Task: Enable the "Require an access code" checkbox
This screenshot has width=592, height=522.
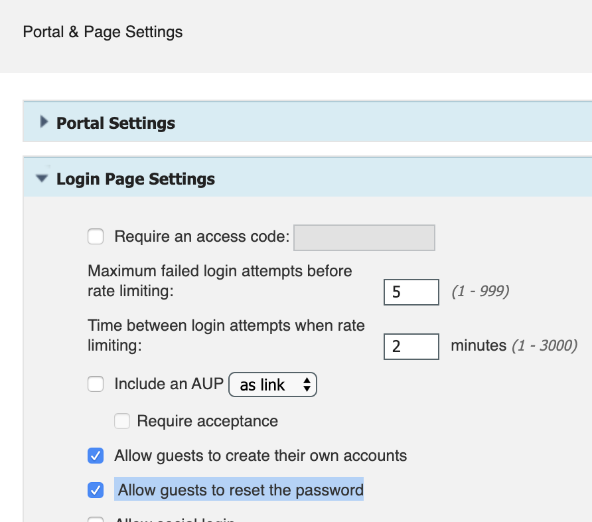Action: (x=96, y=236)
